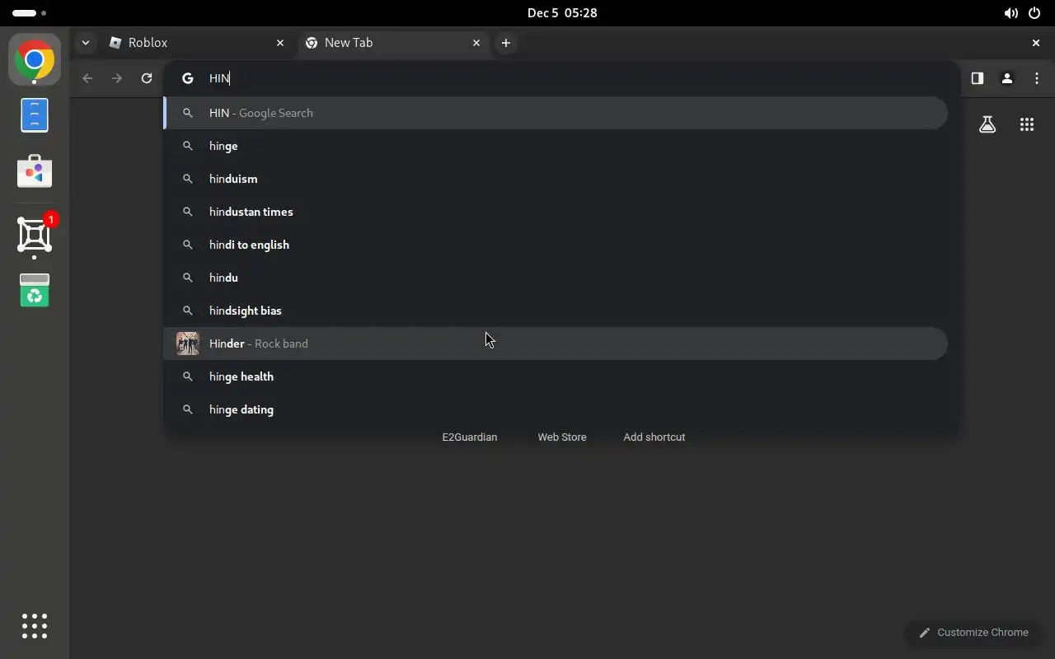Open the Web Store shortcut
The image size is (1055, 659).
(x=562, y=437)
